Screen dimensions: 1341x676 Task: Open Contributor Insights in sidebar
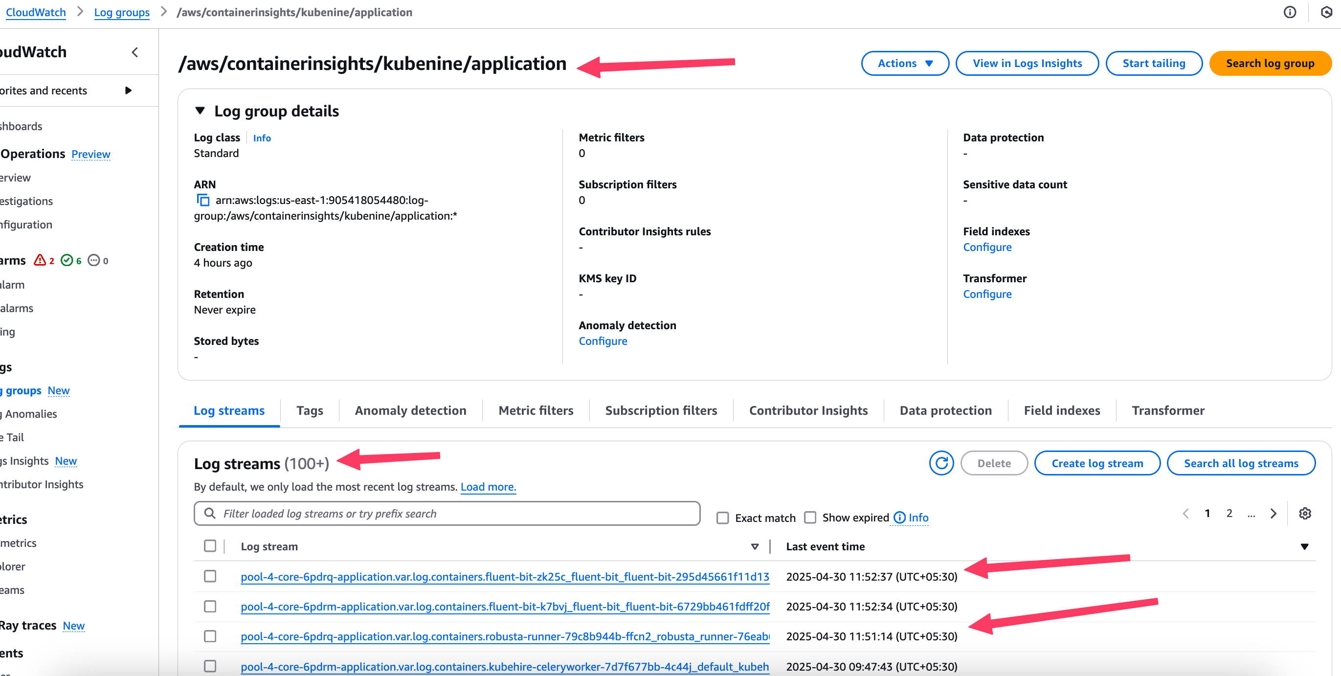coord(42,484)
